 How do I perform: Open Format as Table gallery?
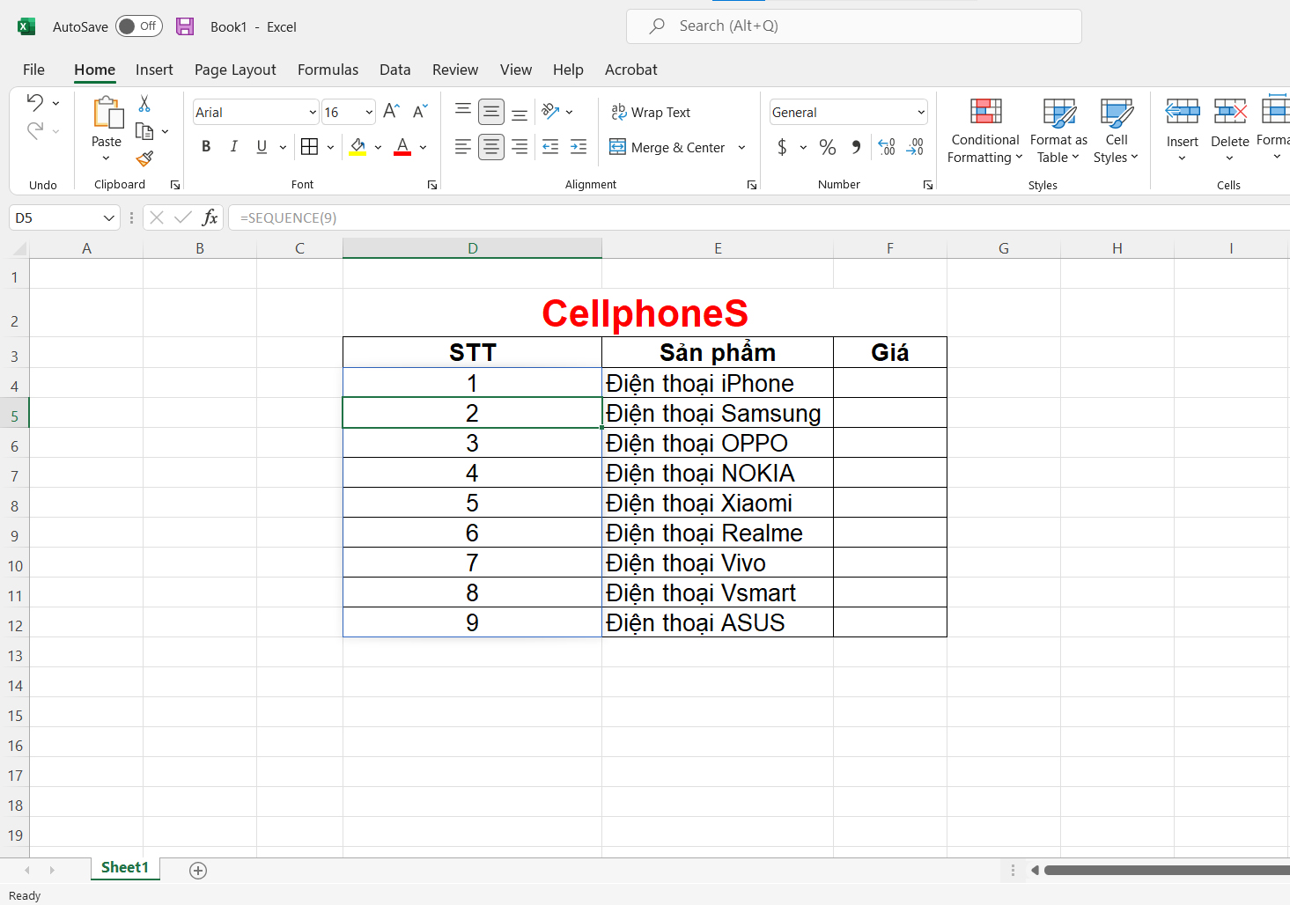click(1058, 130)
